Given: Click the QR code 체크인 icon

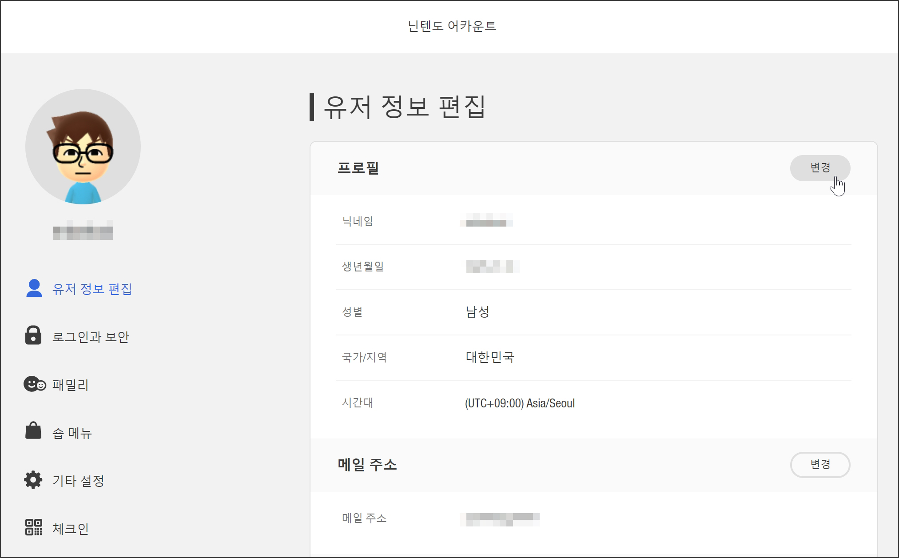Looking at the screenshot, I should tap(33, 527).
